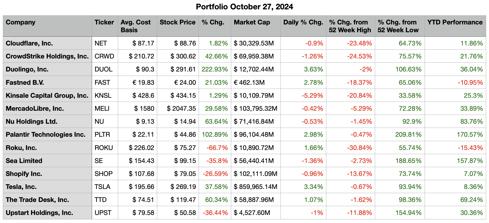489x223 pixels.
Task: Click the Portfolio October 27, 2024 title
Action: tap(244, 7)
